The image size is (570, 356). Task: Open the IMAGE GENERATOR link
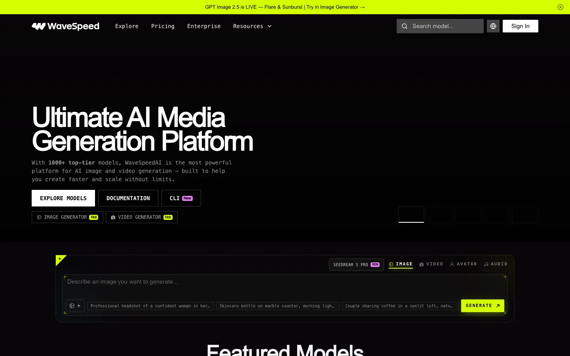[x=67, y=217]
